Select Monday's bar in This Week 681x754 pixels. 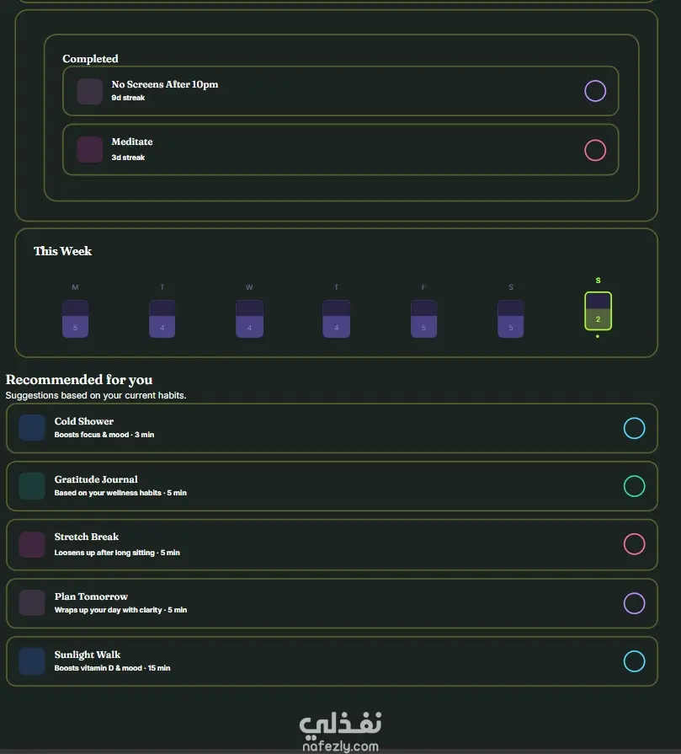pyautogui.click(x=76, y=318)
